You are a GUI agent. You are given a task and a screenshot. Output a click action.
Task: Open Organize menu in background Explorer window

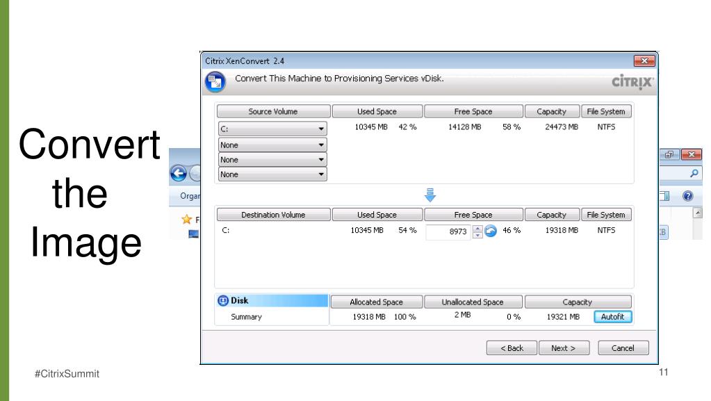pyautogui.click(x=190, y=196)
